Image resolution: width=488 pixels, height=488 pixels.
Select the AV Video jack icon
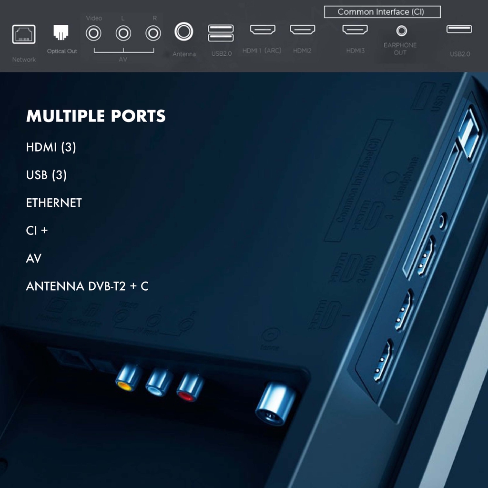[x=93, y=33]
